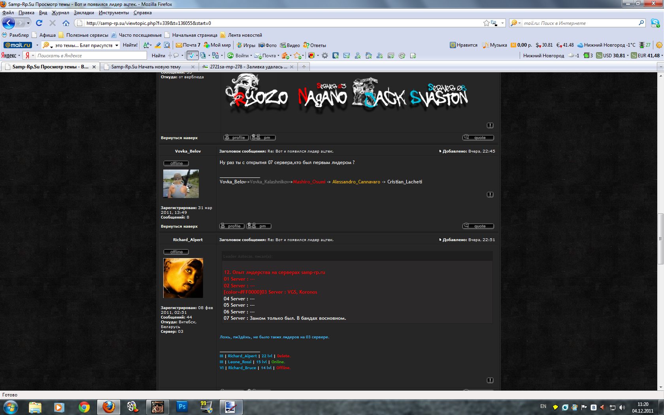Click the highlighter pen toolbar icon
Screen dimensions: 664x415
[x=158, y=45]
